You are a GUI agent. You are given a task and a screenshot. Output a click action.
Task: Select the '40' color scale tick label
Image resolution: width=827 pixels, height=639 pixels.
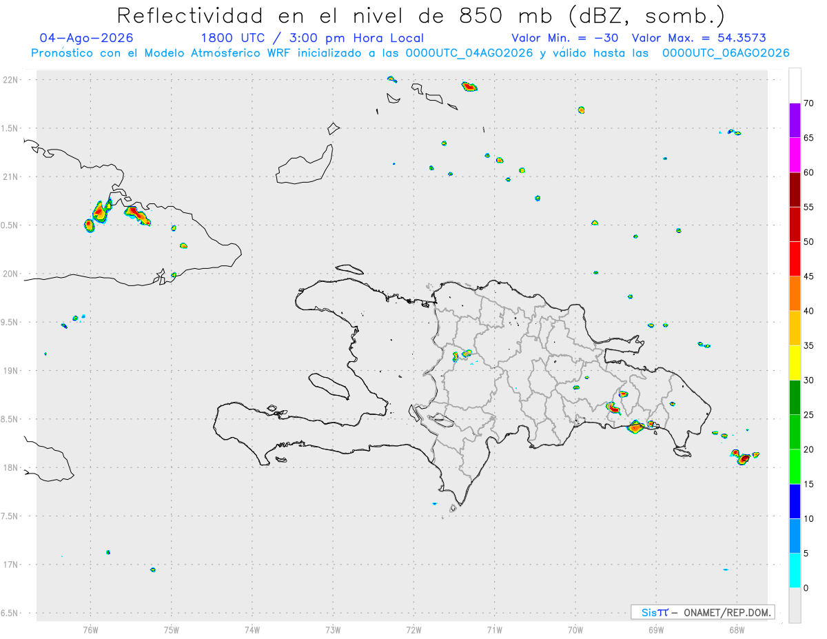808,311
